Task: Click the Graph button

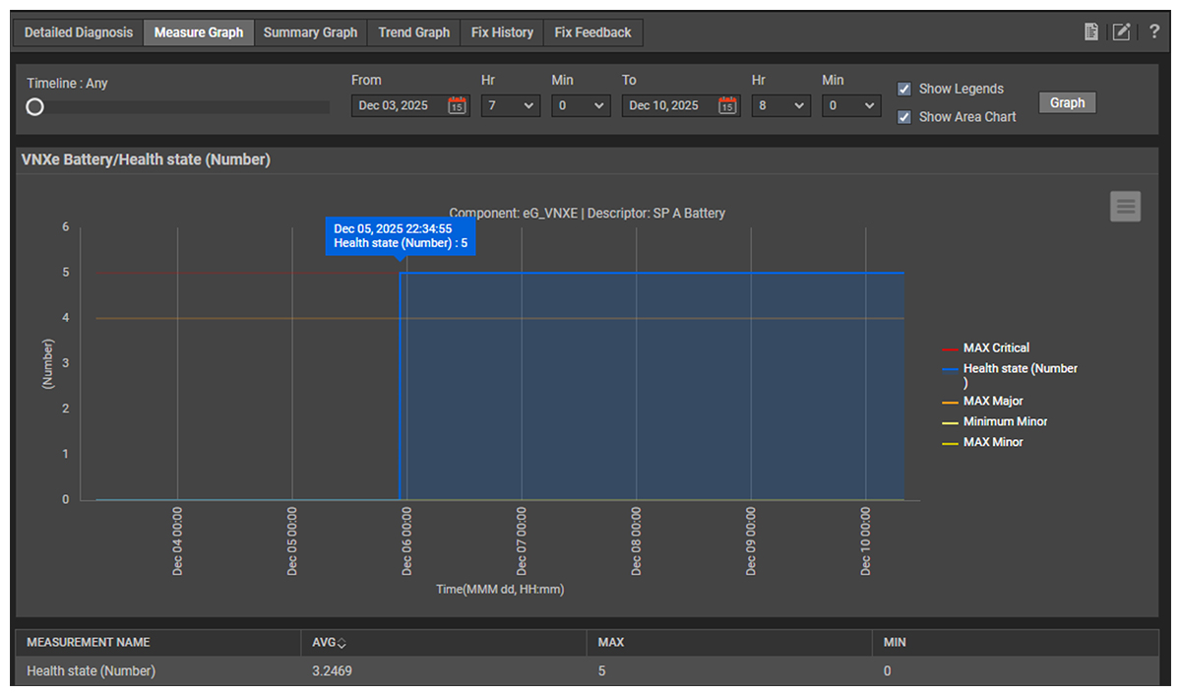Action: tap(1067, 102)
